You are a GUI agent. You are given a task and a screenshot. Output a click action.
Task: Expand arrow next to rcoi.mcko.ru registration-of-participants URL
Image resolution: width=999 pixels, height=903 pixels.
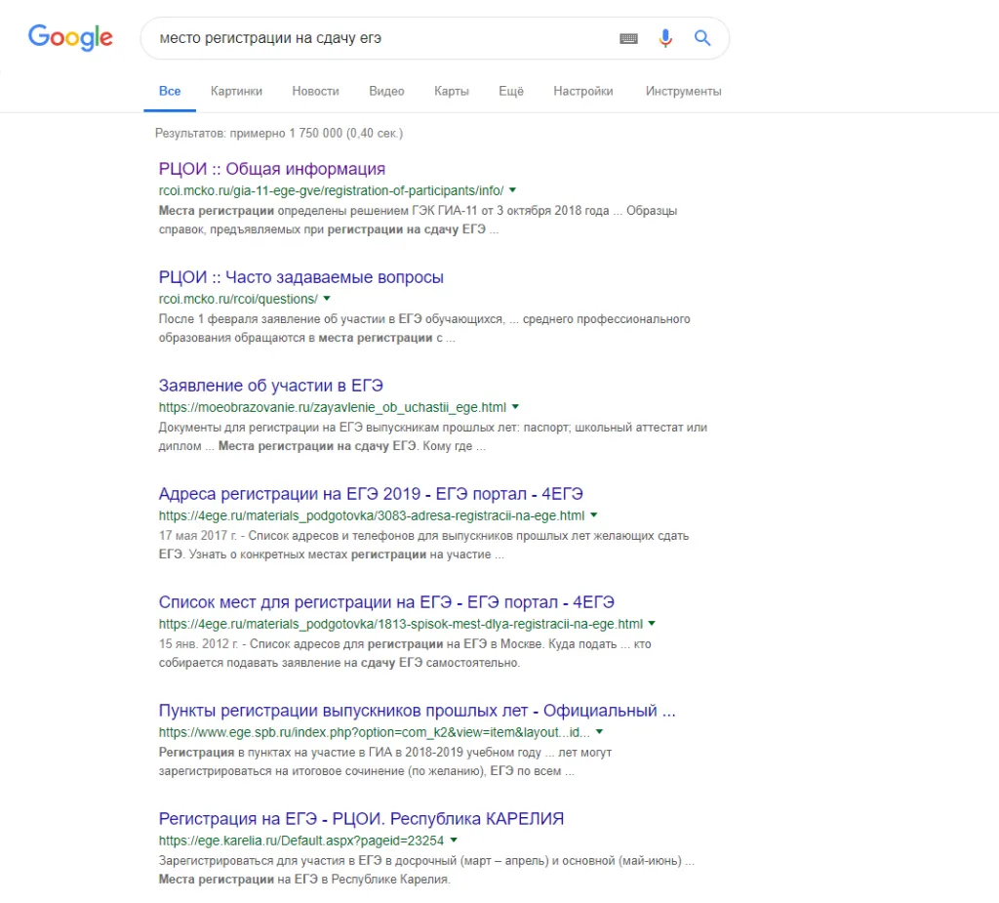point(513,190)
